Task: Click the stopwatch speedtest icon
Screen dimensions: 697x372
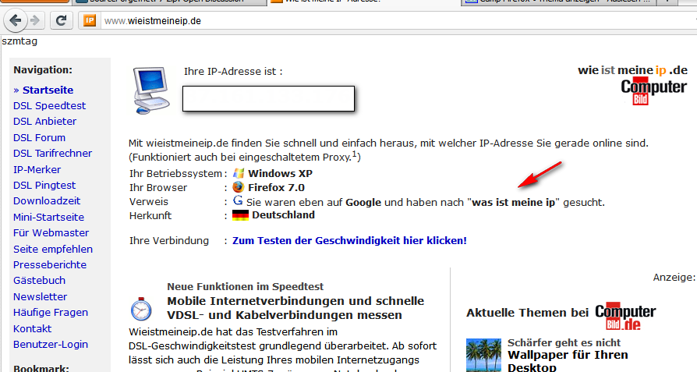Action: pos(141,309)
